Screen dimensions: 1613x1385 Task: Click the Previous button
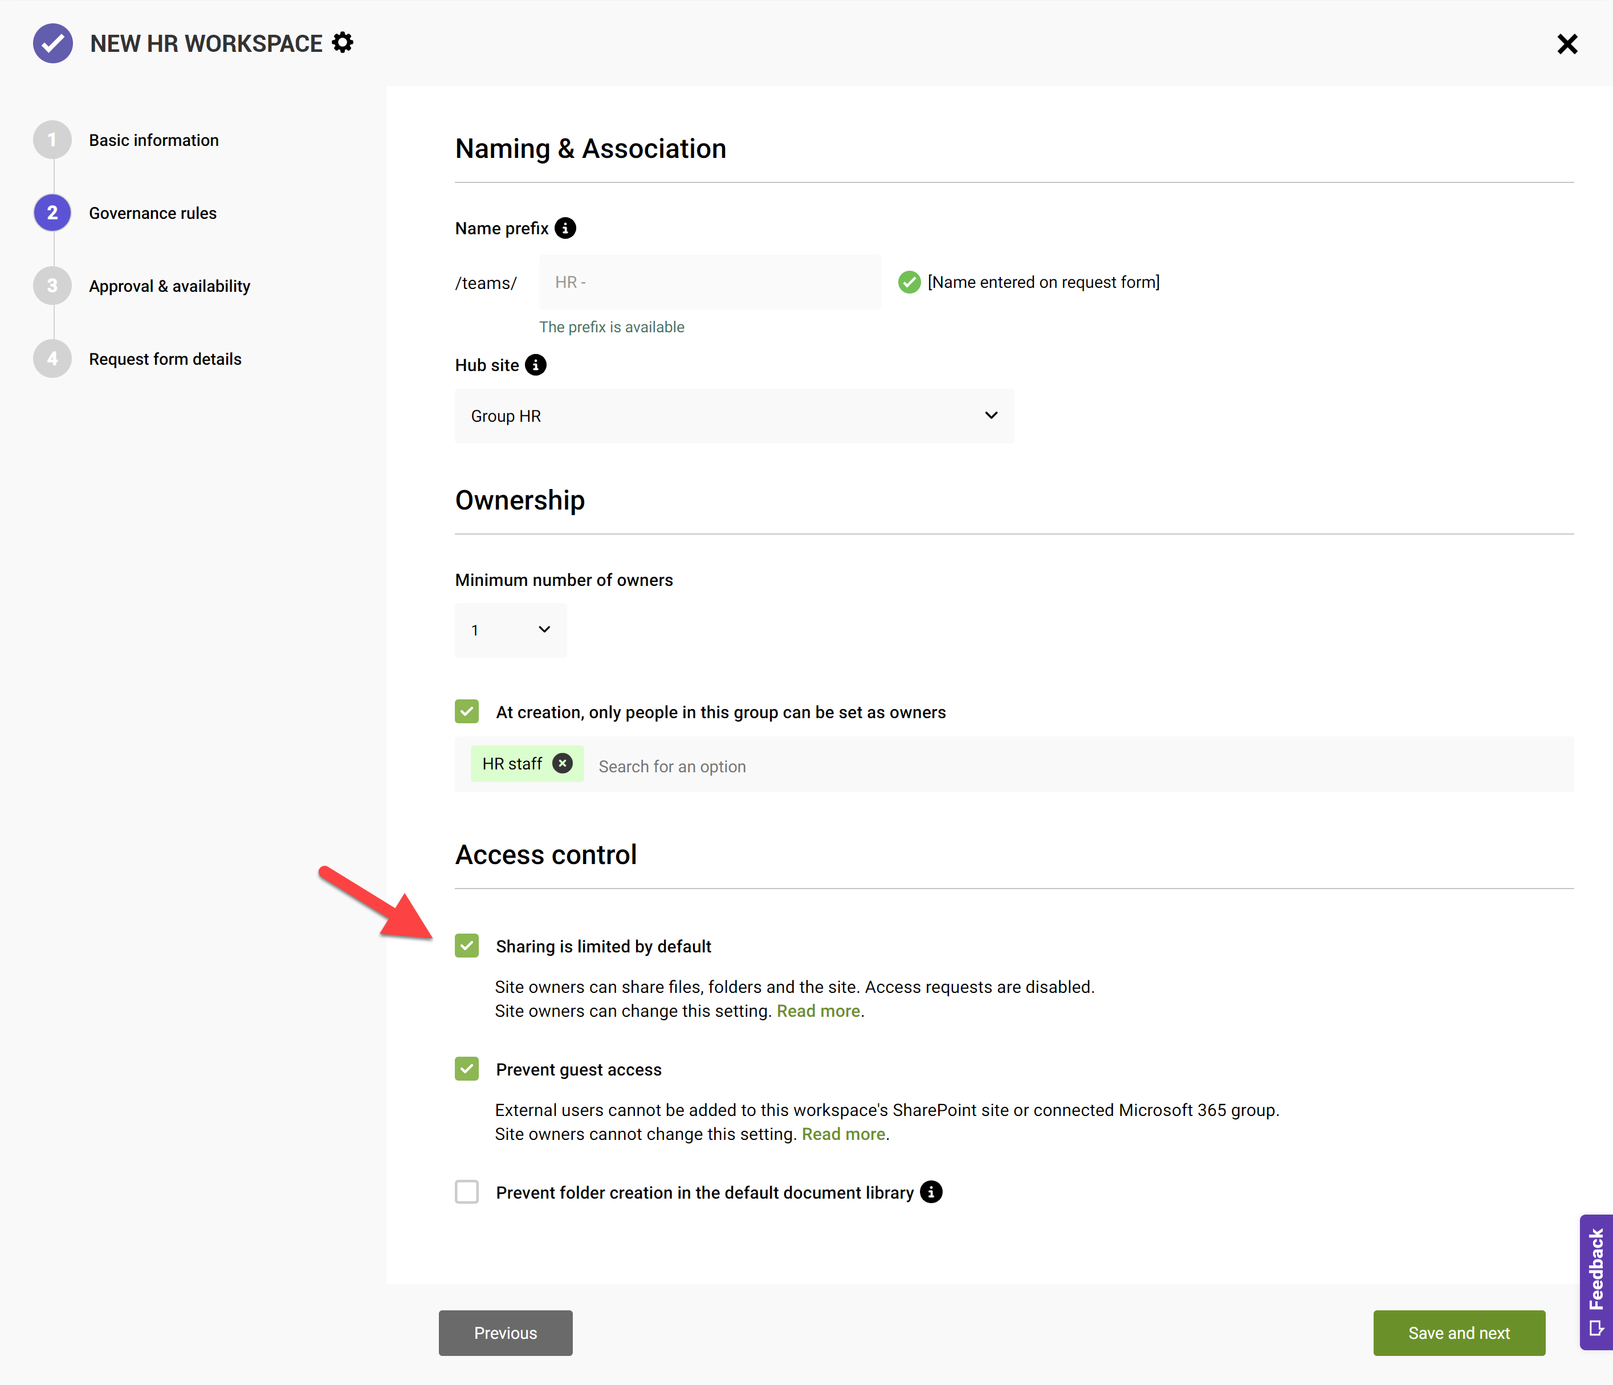(505, 1333)
